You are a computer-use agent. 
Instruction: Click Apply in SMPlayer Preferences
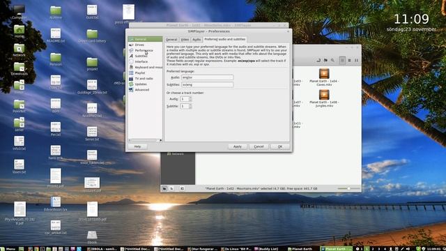pos(238,146)
